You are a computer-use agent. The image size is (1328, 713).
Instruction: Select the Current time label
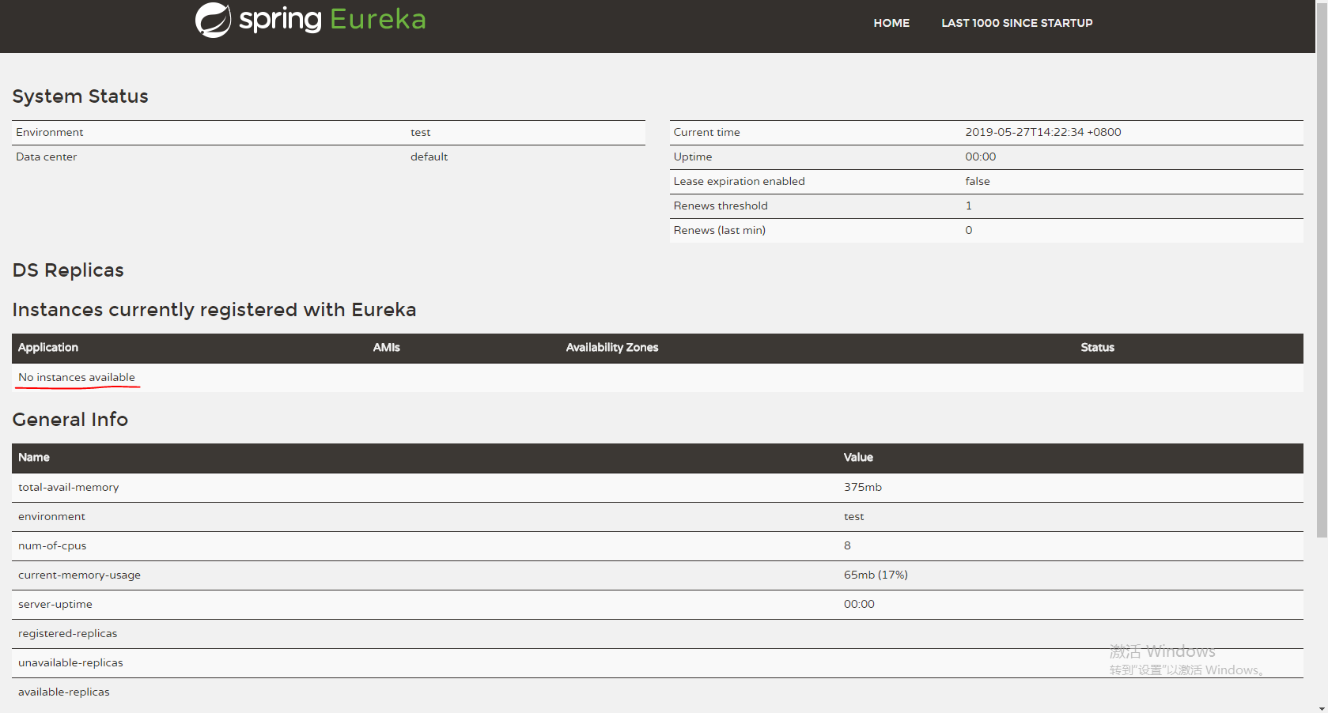click(707, 132)
